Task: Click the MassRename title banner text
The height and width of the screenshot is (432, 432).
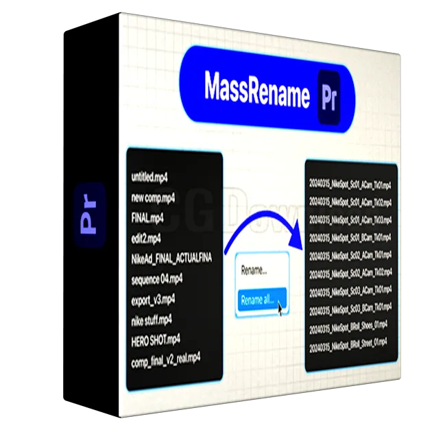Action: [257, 89]
